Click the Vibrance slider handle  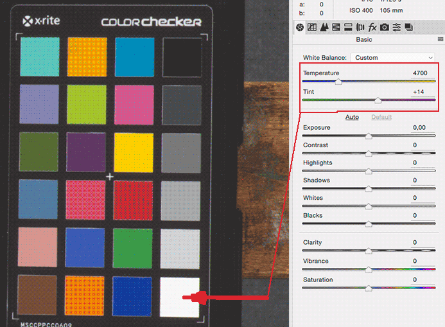[369, 270]
